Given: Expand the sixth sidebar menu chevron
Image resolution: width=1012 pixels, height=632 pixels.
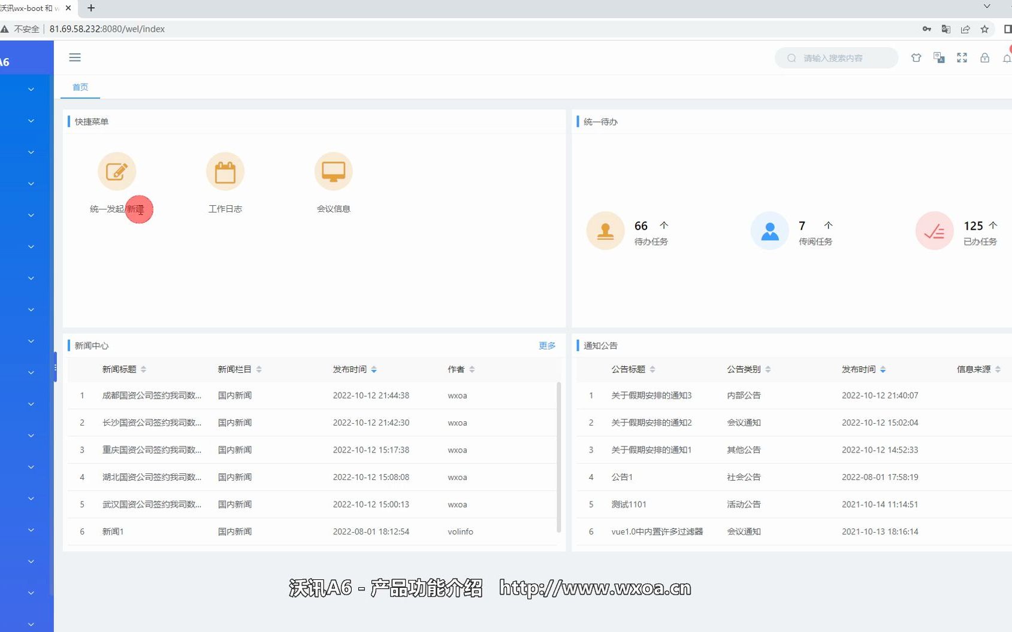Looking at the screenshot, I should click(x=31, y=247).
